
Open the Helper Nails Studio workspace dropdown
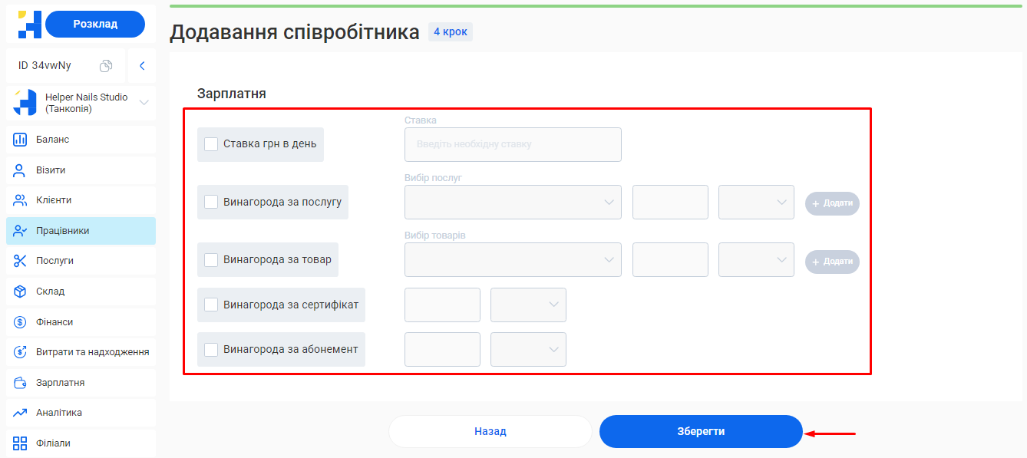coord(79,102)
